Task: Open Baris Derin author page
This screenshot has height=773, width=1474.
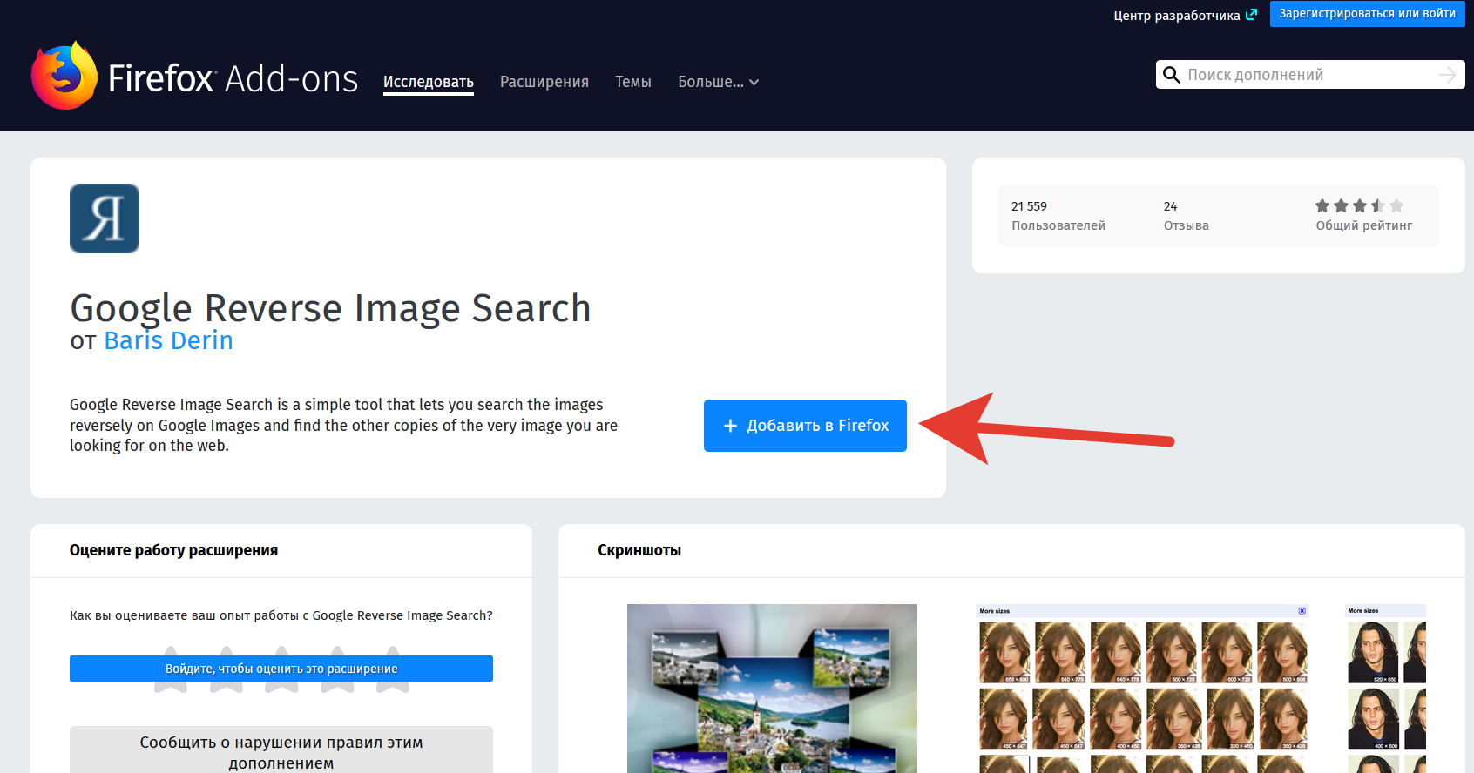Action: (168, 340)
